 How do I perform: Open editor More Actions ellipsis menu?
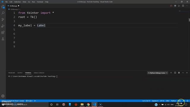pos(187,6)
